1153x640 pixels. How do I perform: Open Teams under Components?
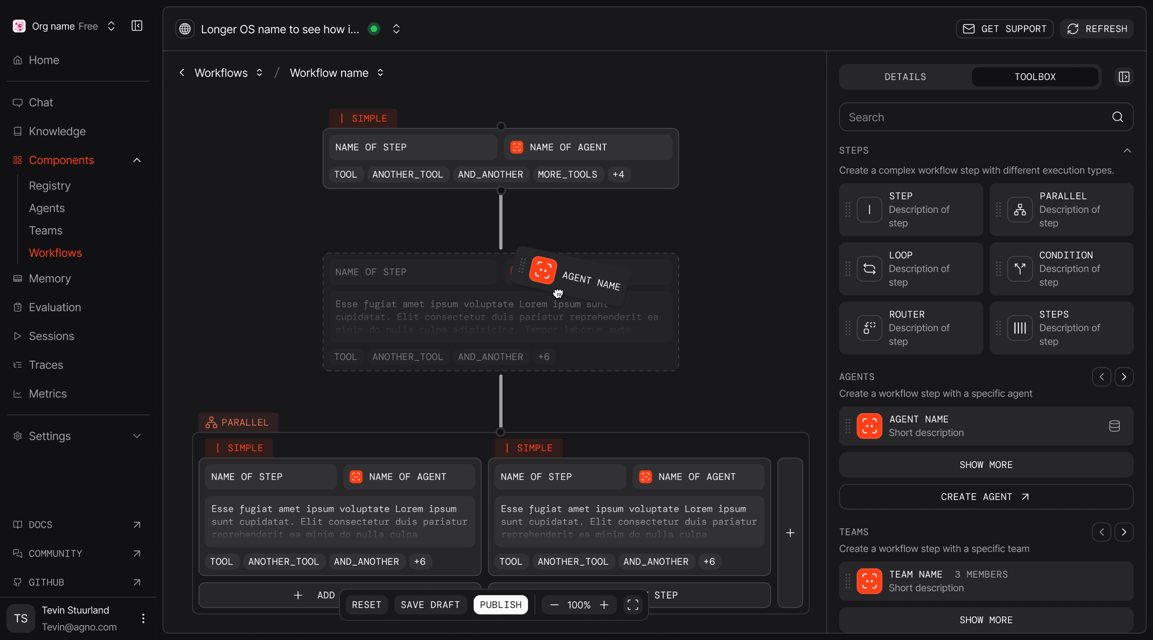click(45, 230)
